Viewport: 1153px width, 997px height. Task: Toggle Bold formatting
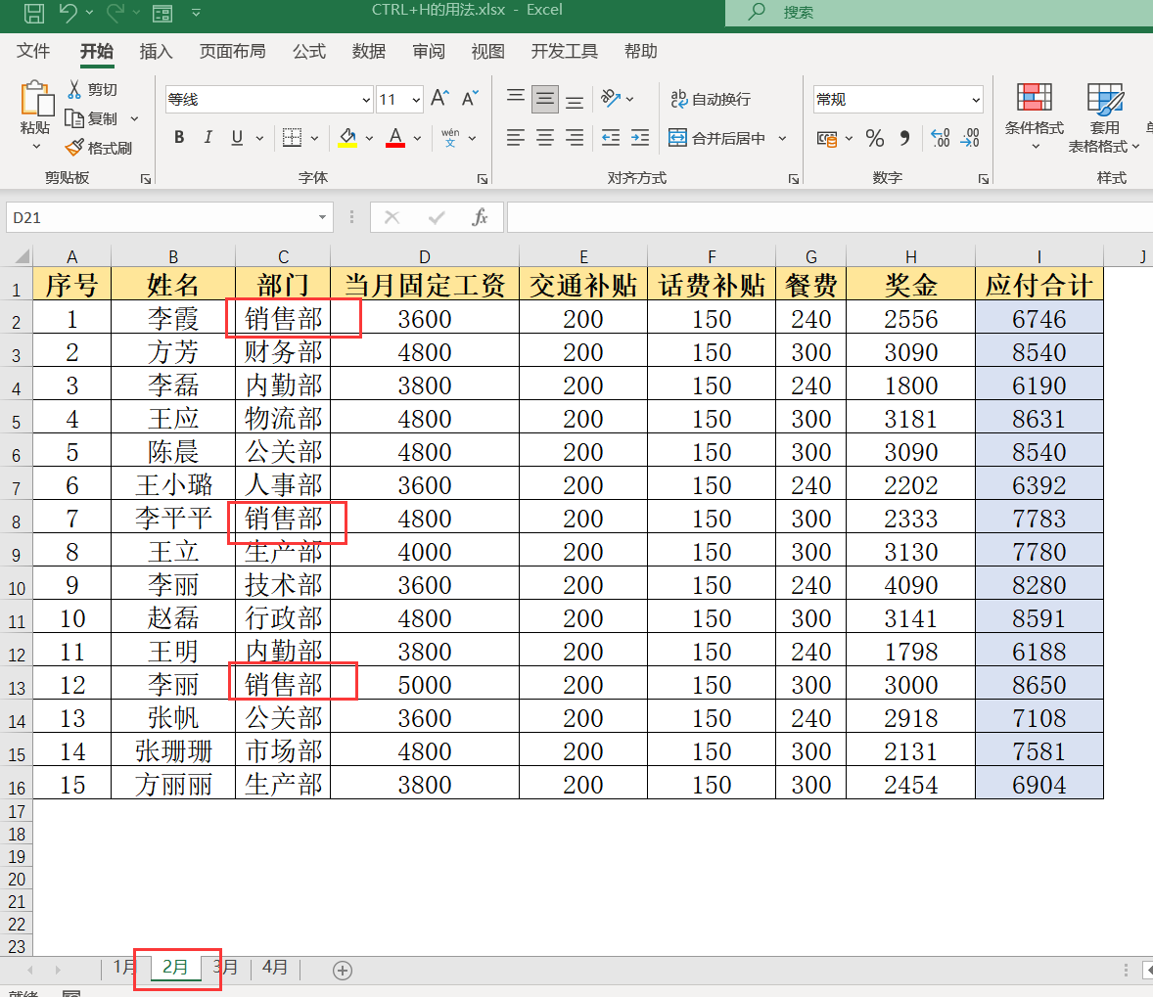(x=179, y=138)
